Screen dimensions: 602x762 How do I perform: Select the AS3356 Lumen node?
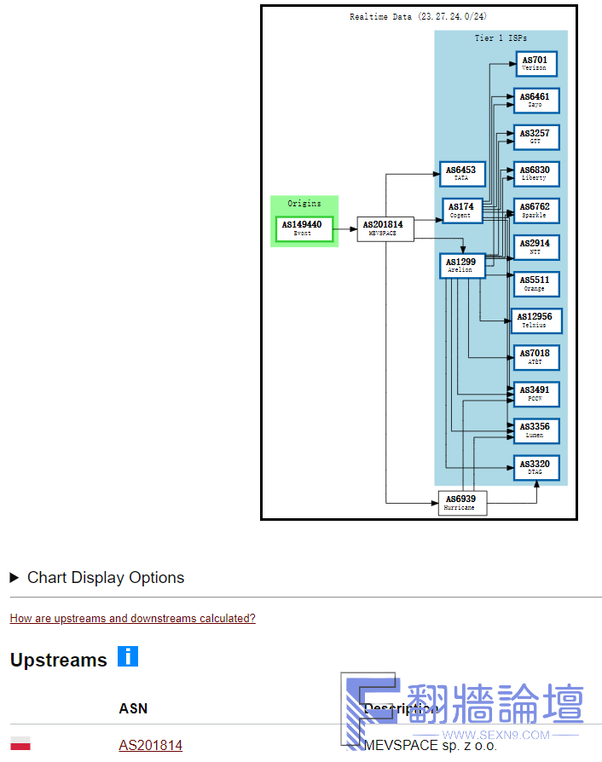(x=536, y=430)
